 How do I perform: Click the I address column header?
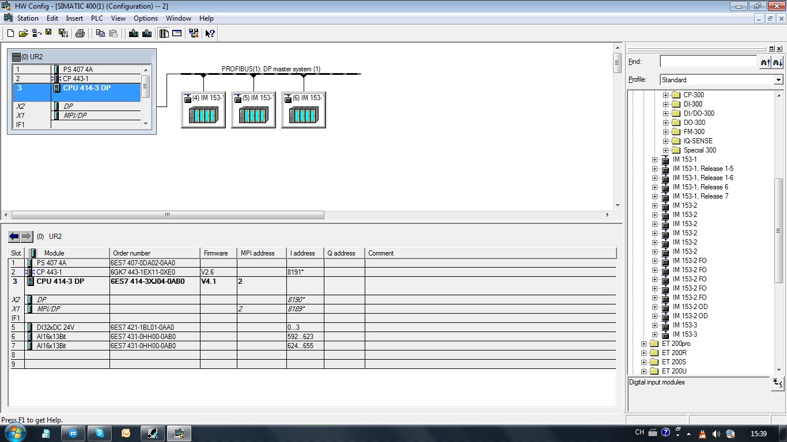(x=305, y=253)
